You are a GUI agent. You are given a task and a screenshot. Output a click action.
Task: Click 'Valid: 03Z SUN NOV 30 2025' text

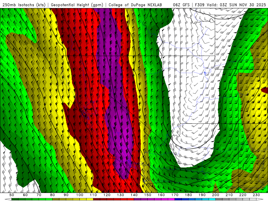click(x=237, y=5)
